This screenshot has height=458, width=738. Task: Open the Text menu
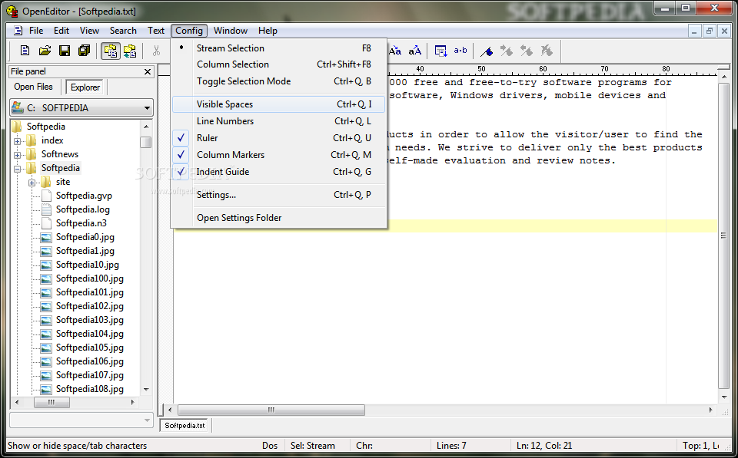click(156, 31)
